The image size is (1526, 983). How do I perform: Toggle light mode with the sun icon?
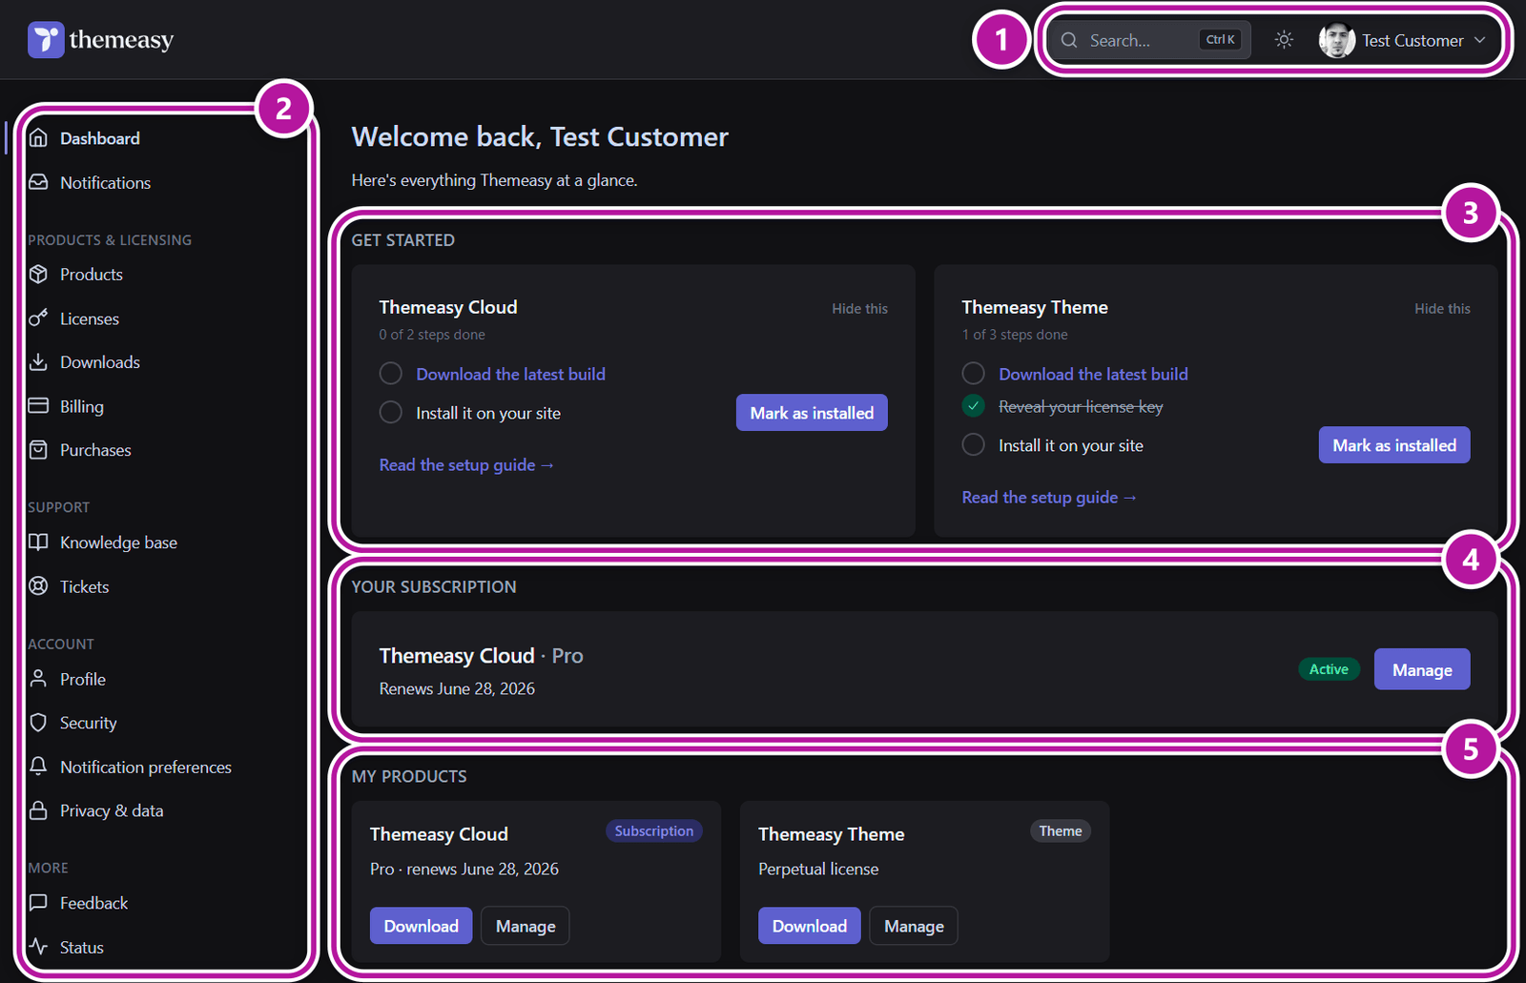click(x=1284, y=40)
